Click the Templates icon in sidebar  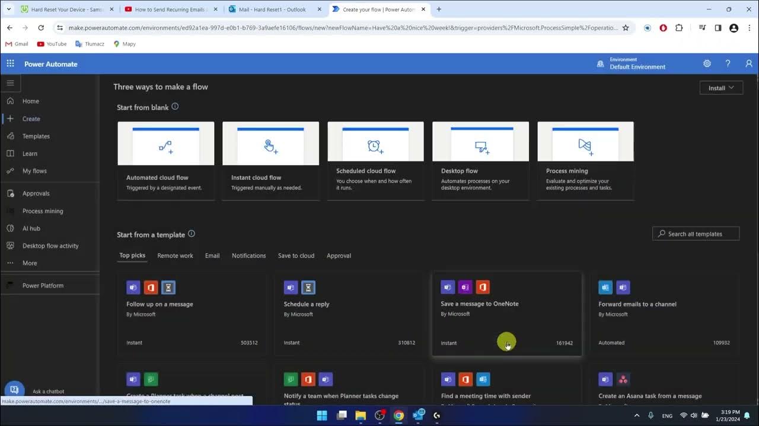pyautogui.click(x=10, y=136)
